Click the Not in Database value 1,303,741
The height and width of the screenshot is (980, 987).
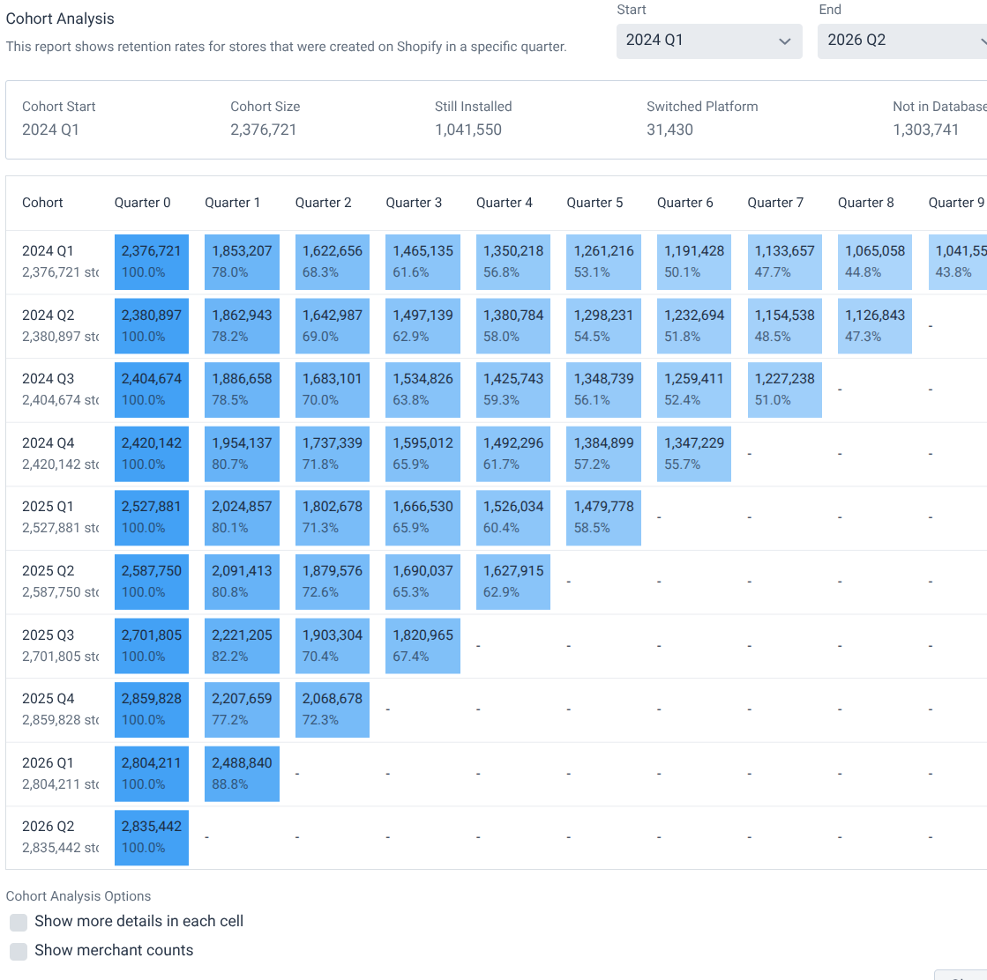[925, 130]
